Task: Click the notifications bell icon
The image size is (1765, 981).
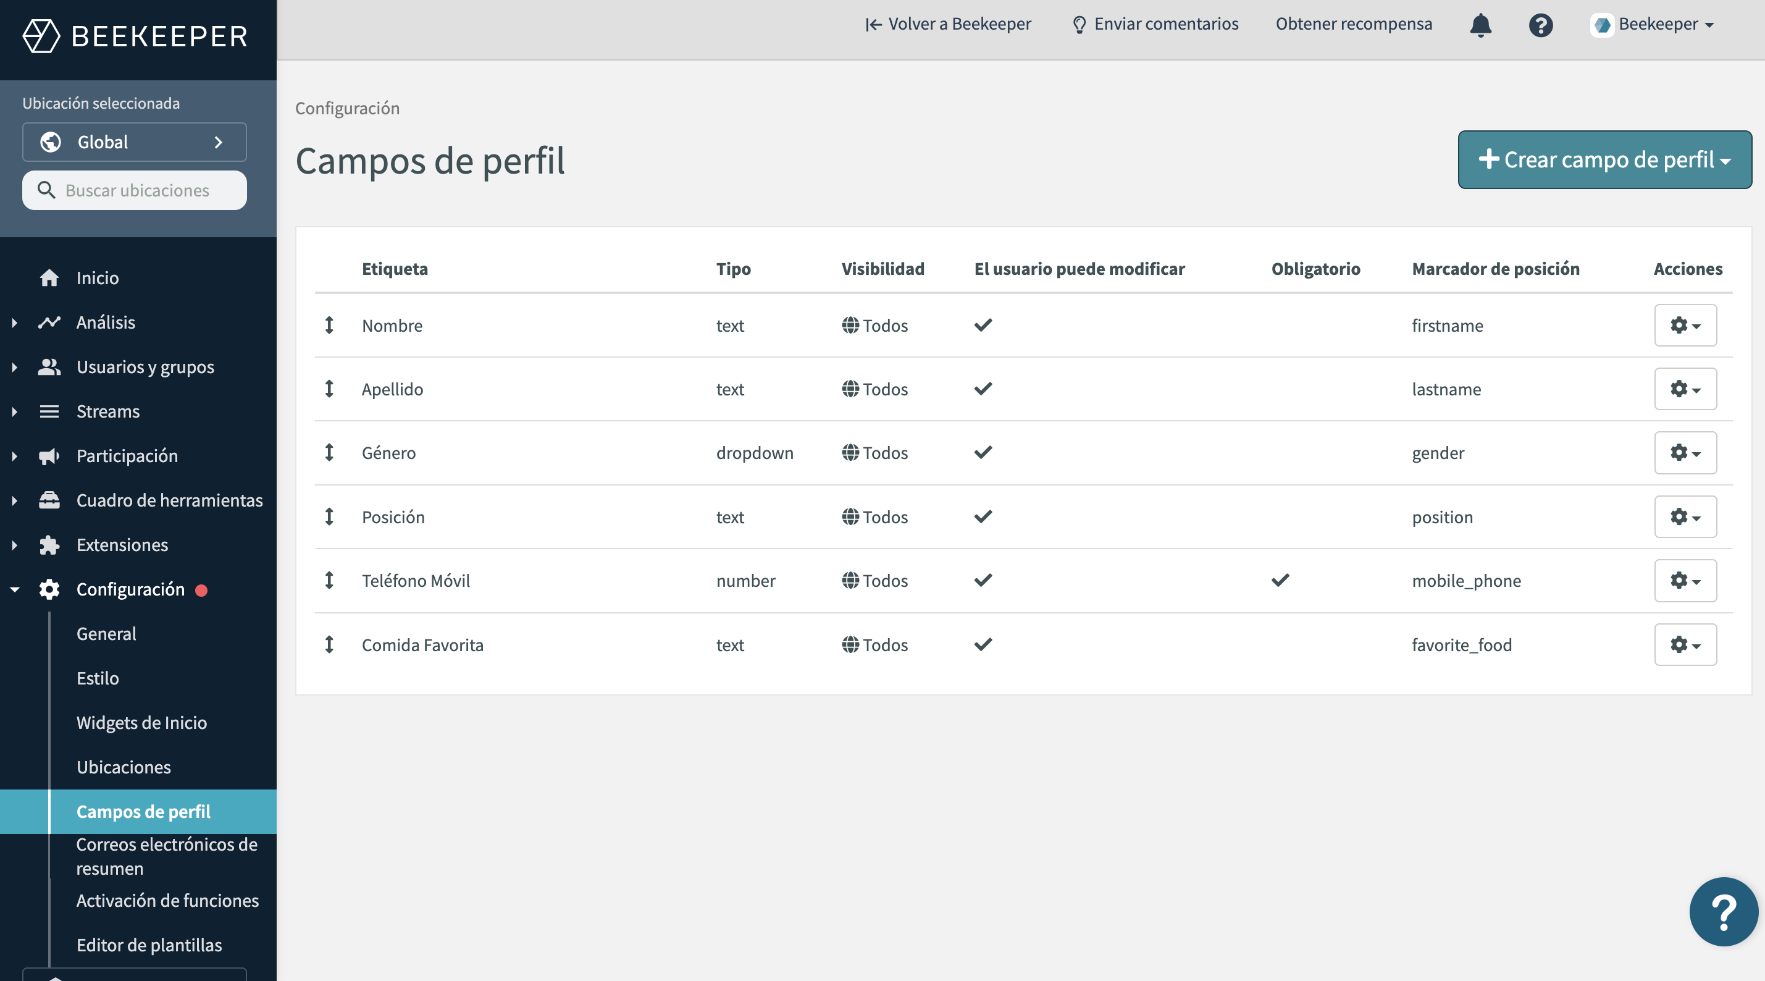Action: coord(1481,25)
